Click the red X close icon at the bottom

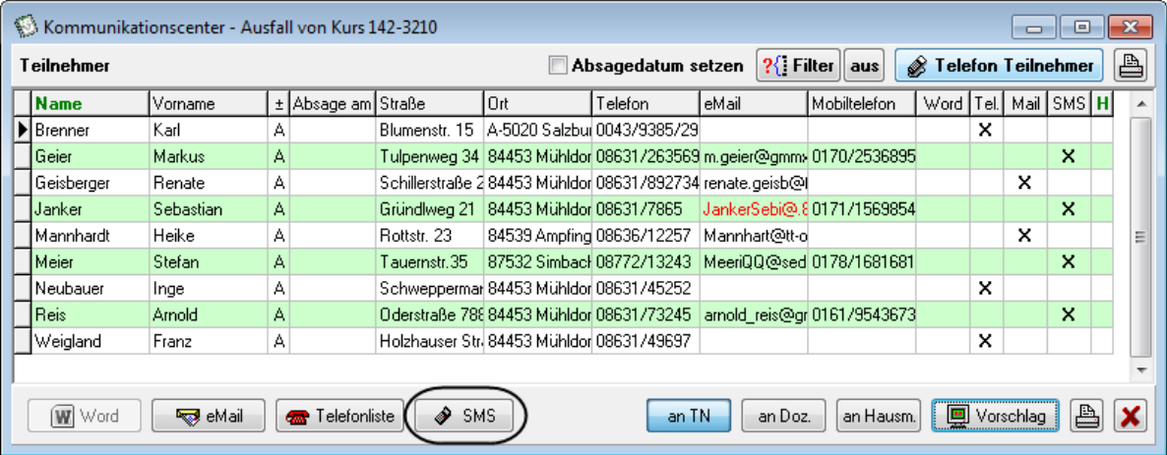(1130, 416)
